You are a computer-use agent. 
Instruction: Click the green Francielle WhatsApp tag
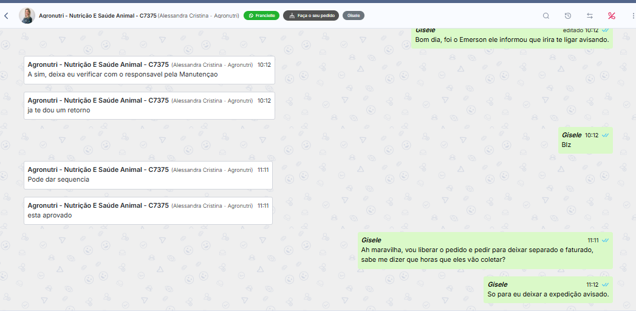pos(261,16)
